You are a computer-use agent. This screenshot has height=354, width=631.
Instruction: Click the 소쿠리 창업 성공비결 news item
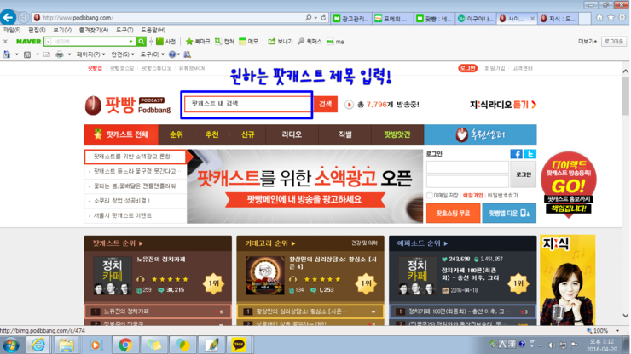(x=122, y=201)
